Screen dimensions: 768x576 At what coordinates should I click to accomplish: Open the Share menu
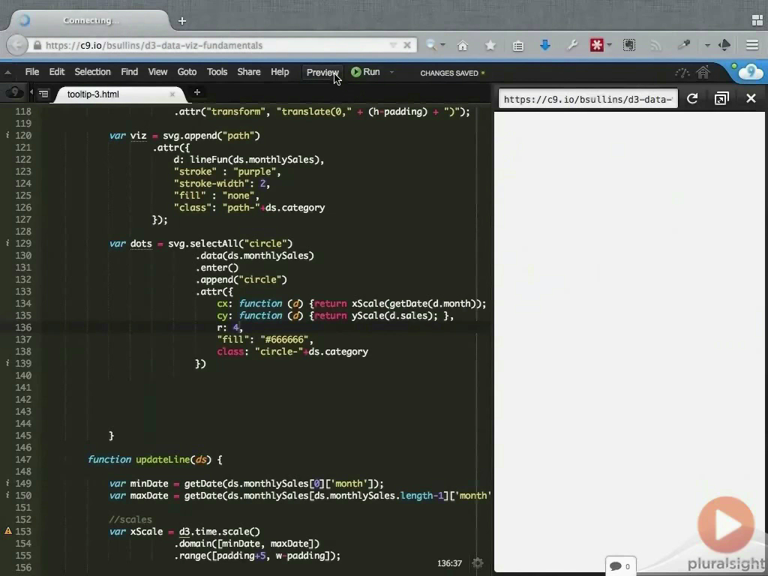249,72
